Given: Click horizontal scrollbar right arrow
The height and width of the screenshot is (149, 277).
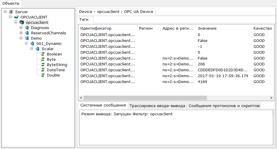Looking at the screenshot, I should click(271, 98).
